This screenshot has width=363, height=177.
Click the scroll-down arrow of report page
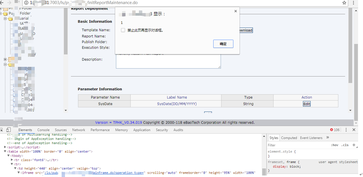coord(350,111)
